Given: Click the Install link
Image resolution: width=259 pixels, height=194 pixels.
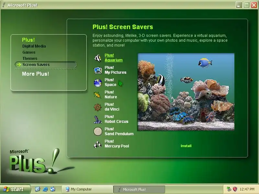Looking at the screenshot, I should [186, 146].
